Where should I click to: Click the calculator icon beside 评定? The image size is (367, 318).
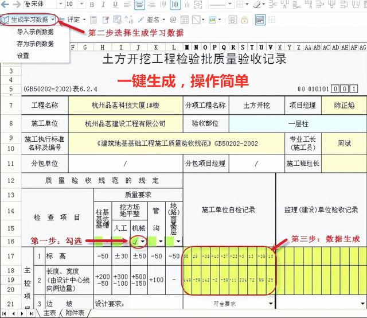tap(93, 20)
